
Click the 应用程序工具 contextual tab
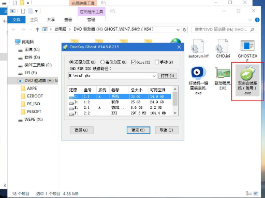pyautogui.click(x=91, y=11)
